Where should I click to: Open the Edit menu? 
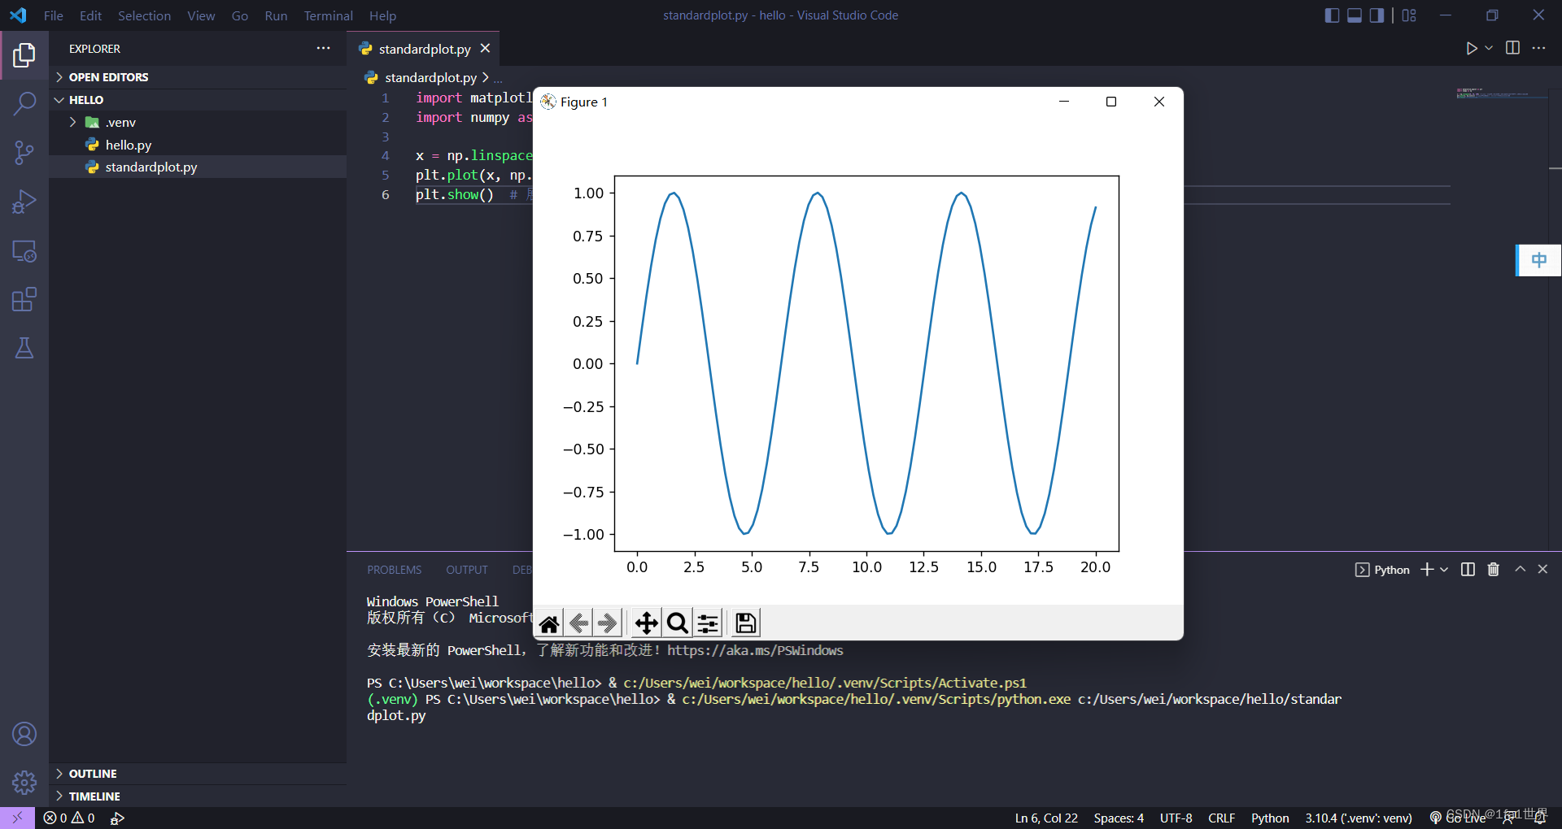pyautogui.click(x=90, y=15)
